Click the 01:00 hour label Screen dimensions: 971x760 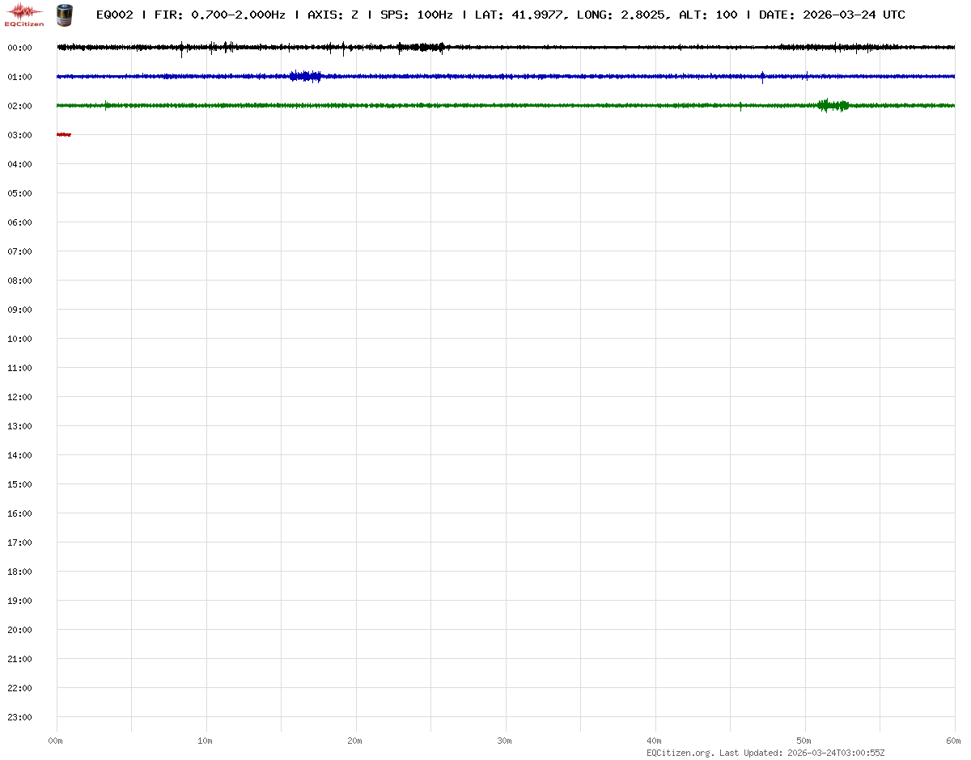click(19, 77)
